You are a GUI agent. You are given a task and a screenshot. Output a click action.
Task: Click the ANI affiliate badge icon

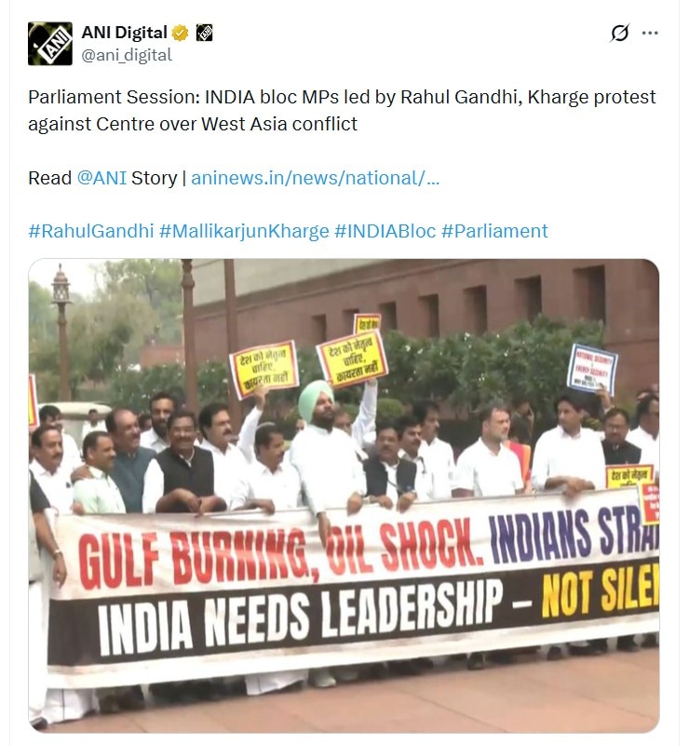204,33
